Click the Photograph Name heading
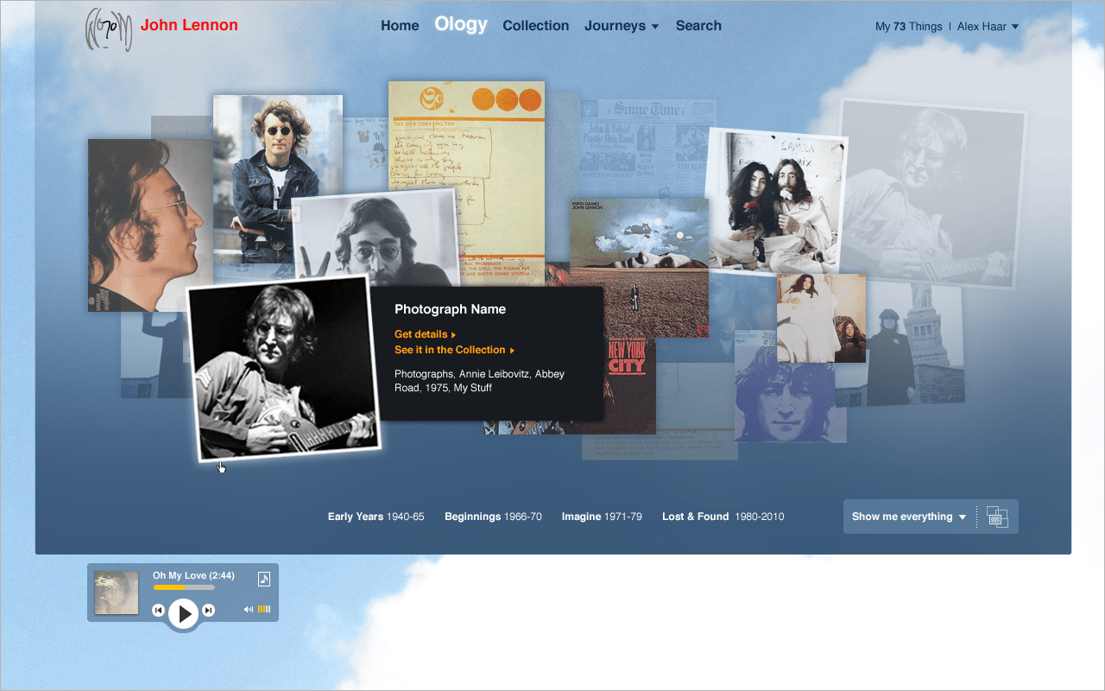This screenshot has width=1105, height=691. (450, 309)
